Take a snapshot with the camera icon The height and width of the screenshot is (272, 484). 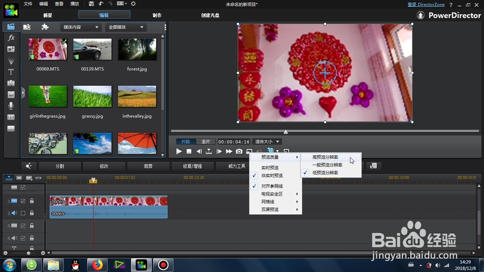pos(239,151)
